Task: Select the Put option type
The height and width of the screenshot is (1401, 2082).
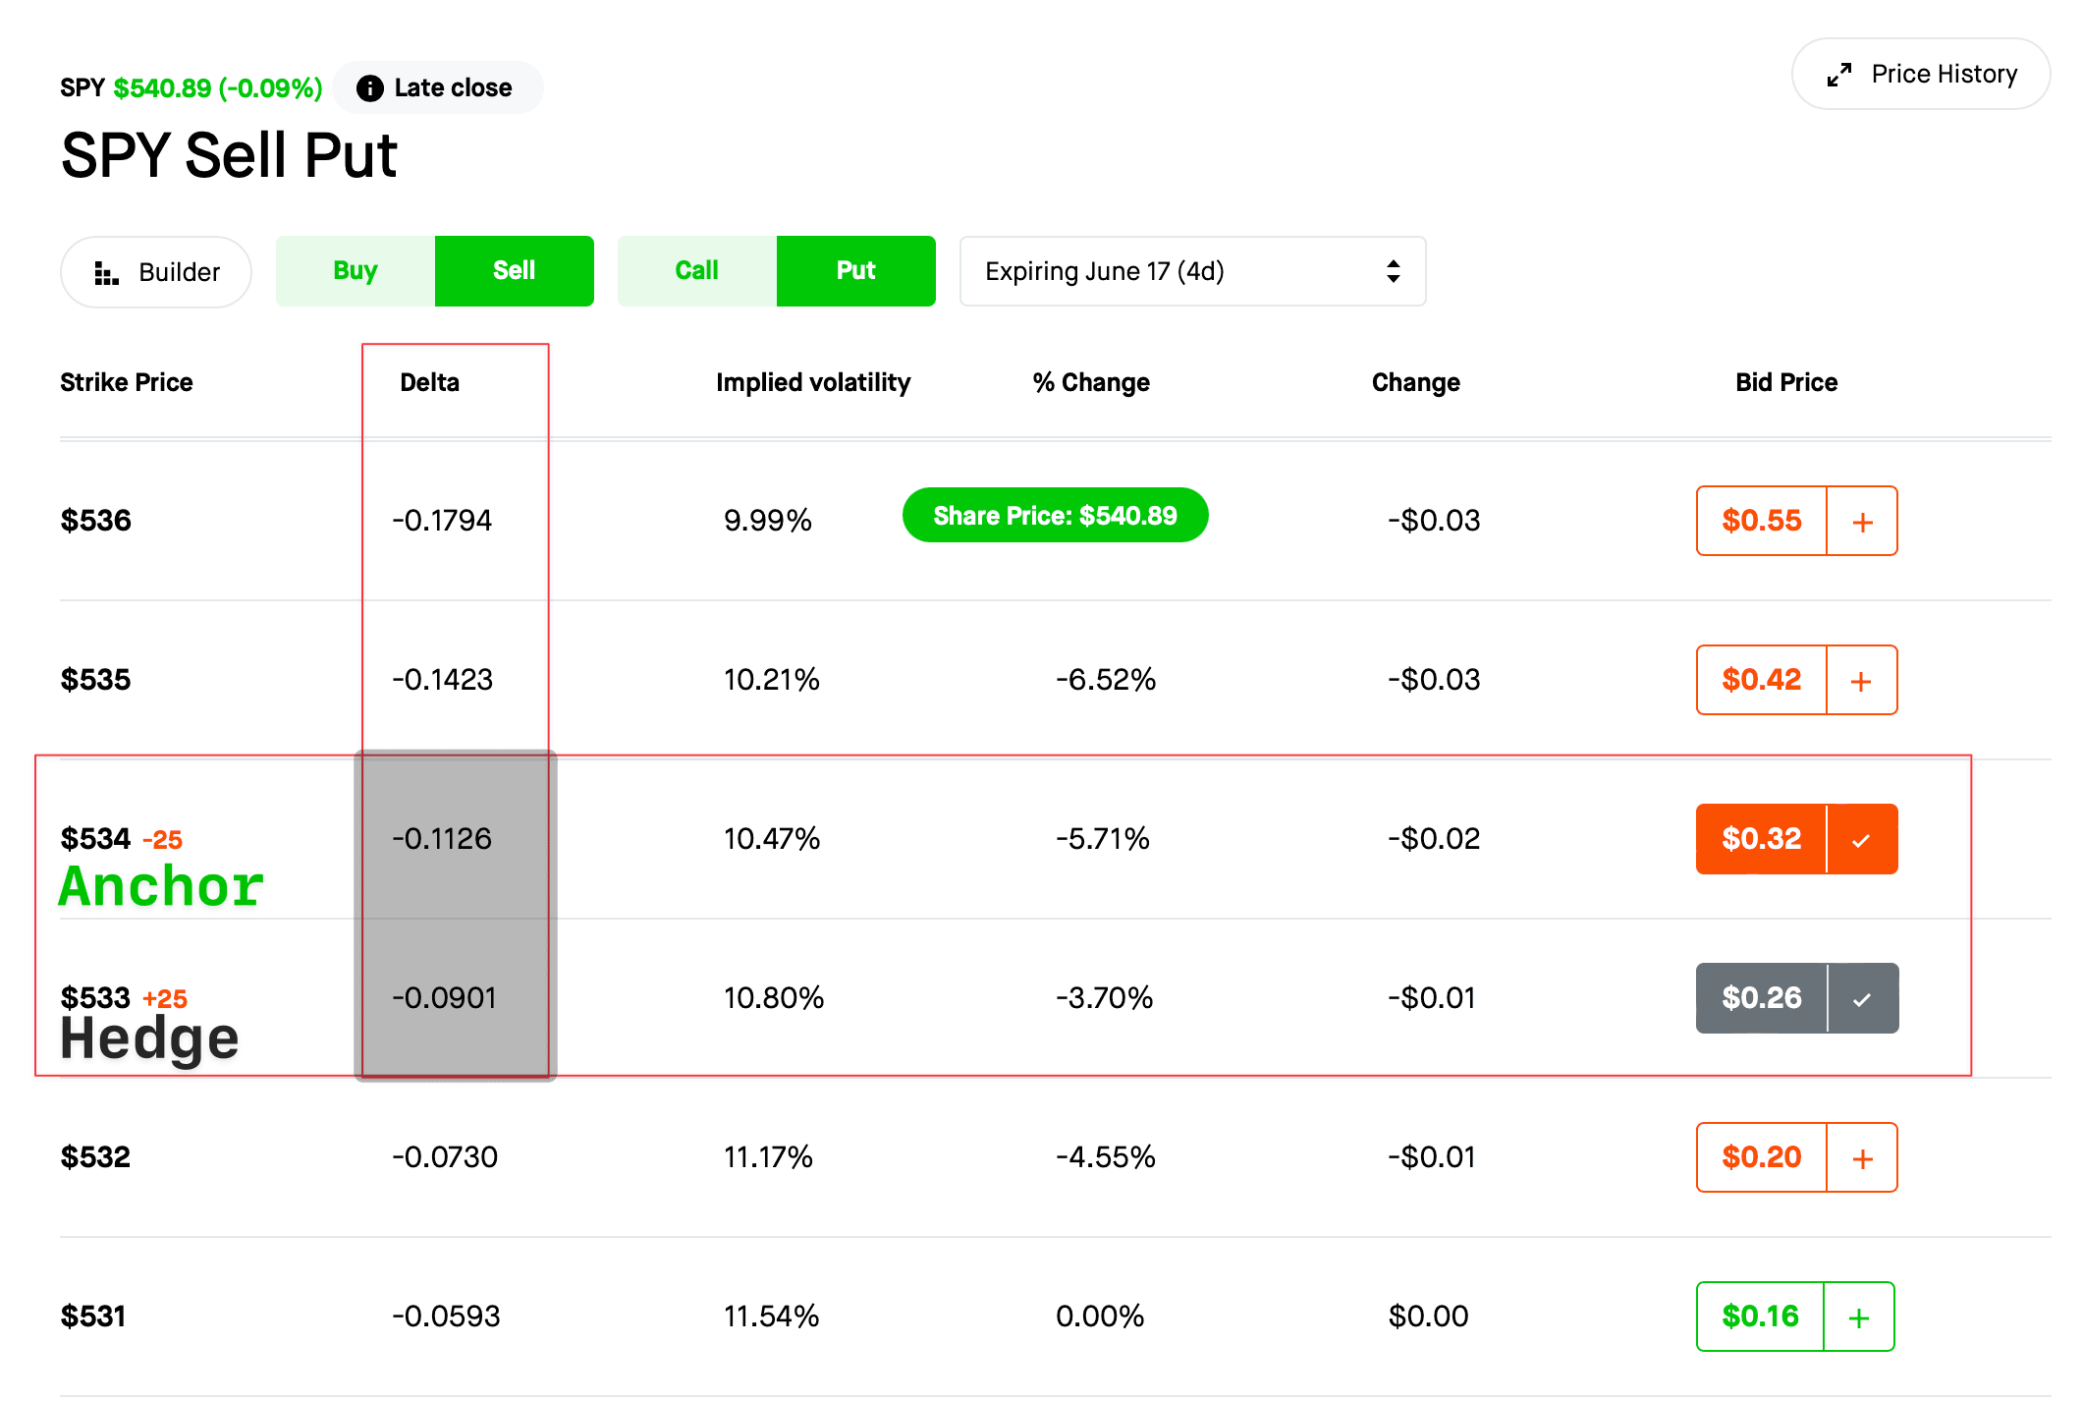Action: (x=856, y=271)
